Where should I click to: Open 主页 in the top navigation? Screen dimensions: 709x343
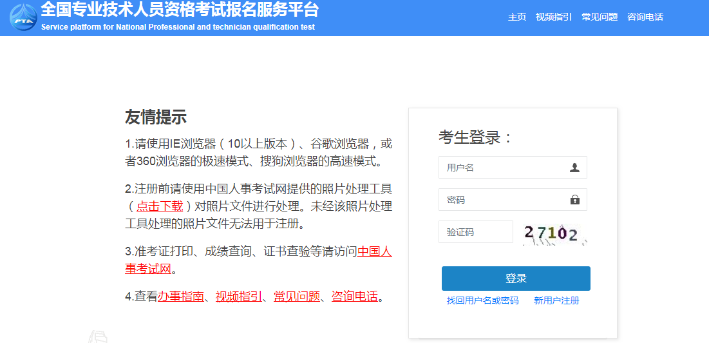517,17
